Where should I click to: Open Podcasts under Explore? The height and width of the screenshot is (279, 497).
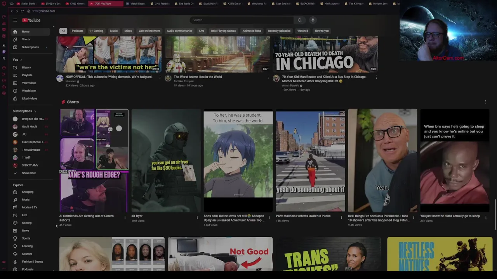[31, 269]
